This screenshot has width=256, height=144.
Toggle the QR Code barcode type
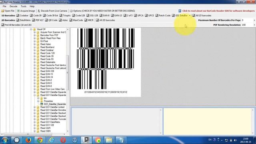click(x=51, y=20)
